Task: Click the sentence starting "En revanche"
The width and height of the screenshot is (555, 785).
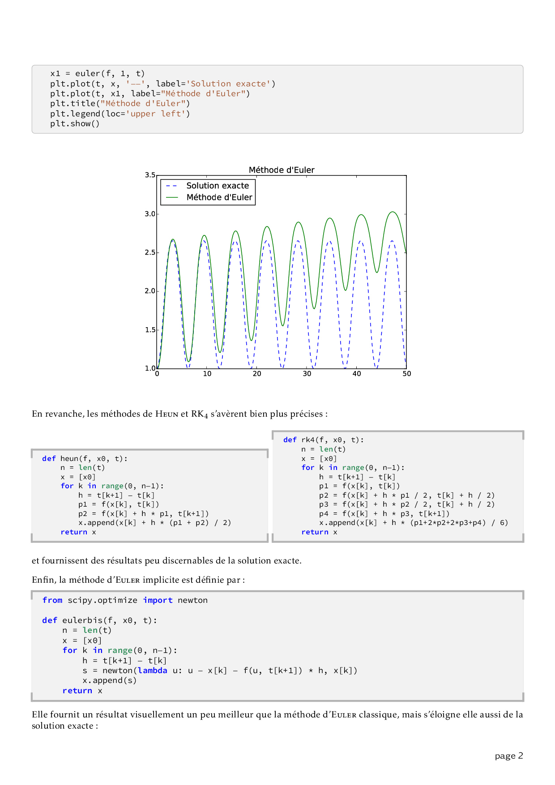Action: 179,414
